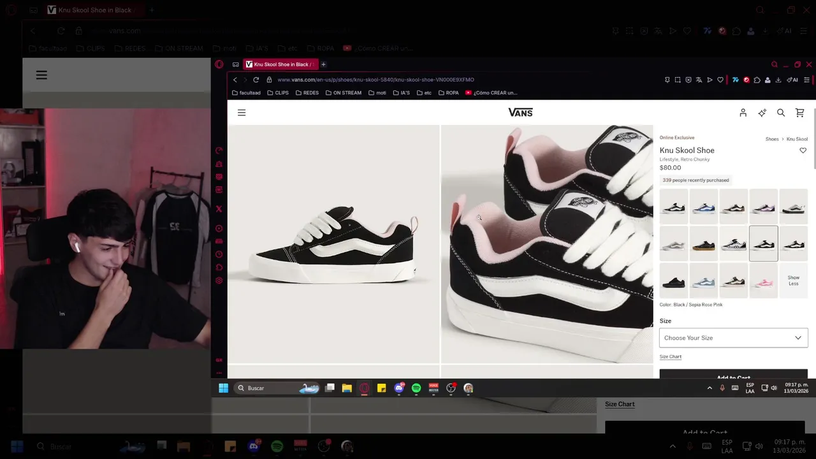Open the GX Corner icon beside tab
Viewport: 816px width, 459px height.
235,64
